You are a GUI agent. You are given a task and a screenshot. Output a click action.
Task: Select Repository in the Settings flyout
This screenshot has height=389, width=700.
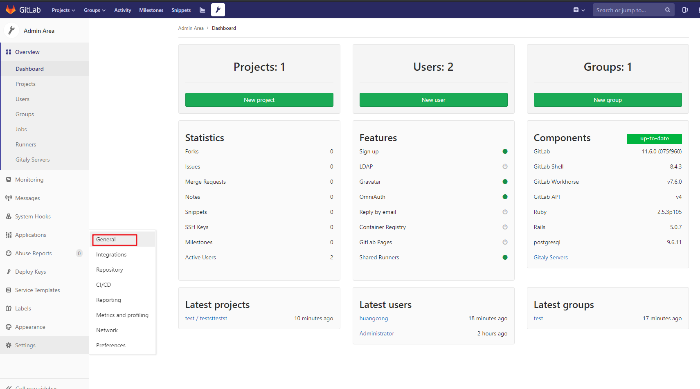[122, 270]
